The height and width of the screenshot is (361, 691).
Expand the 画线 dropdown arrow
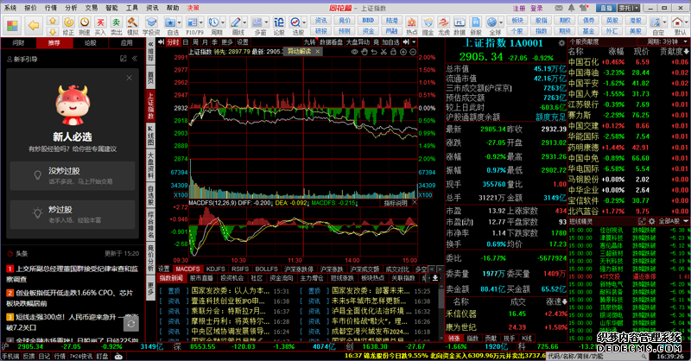click(244, 22)
